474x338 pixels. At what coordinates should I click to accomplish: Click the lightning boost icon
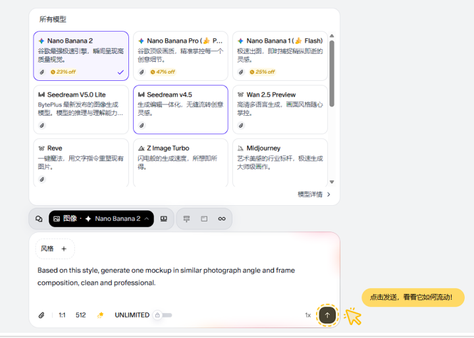point(100,315)
